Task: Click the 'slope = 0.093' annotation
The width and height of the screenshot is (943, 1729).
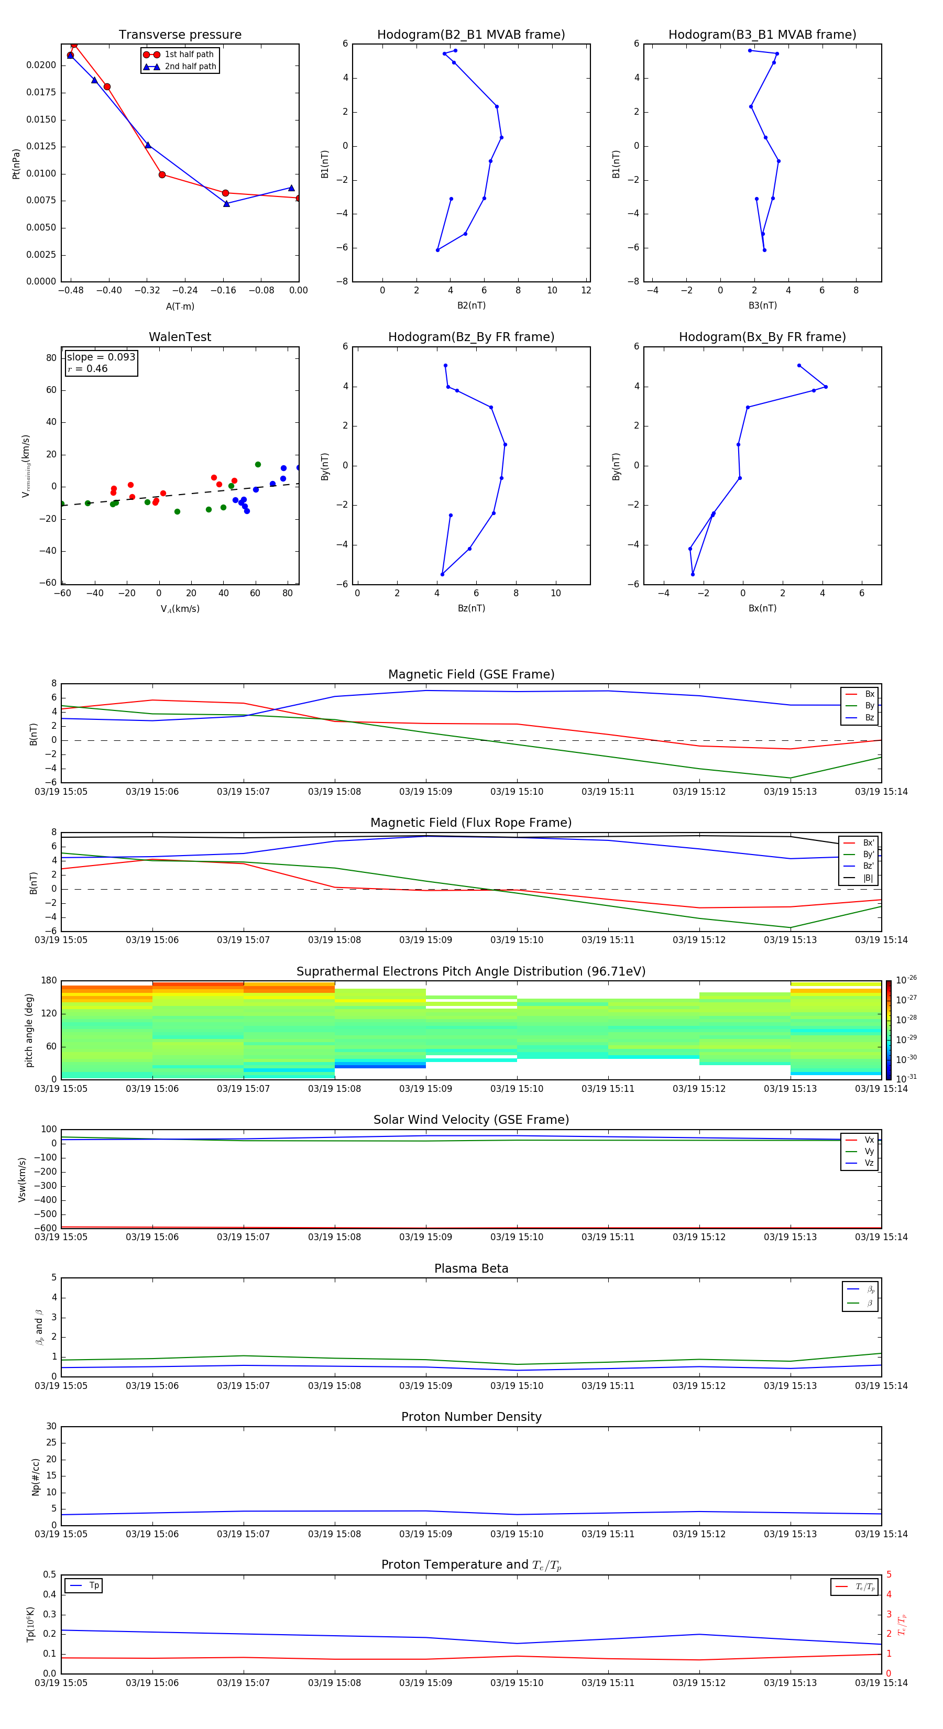Action: coord(101,357)
